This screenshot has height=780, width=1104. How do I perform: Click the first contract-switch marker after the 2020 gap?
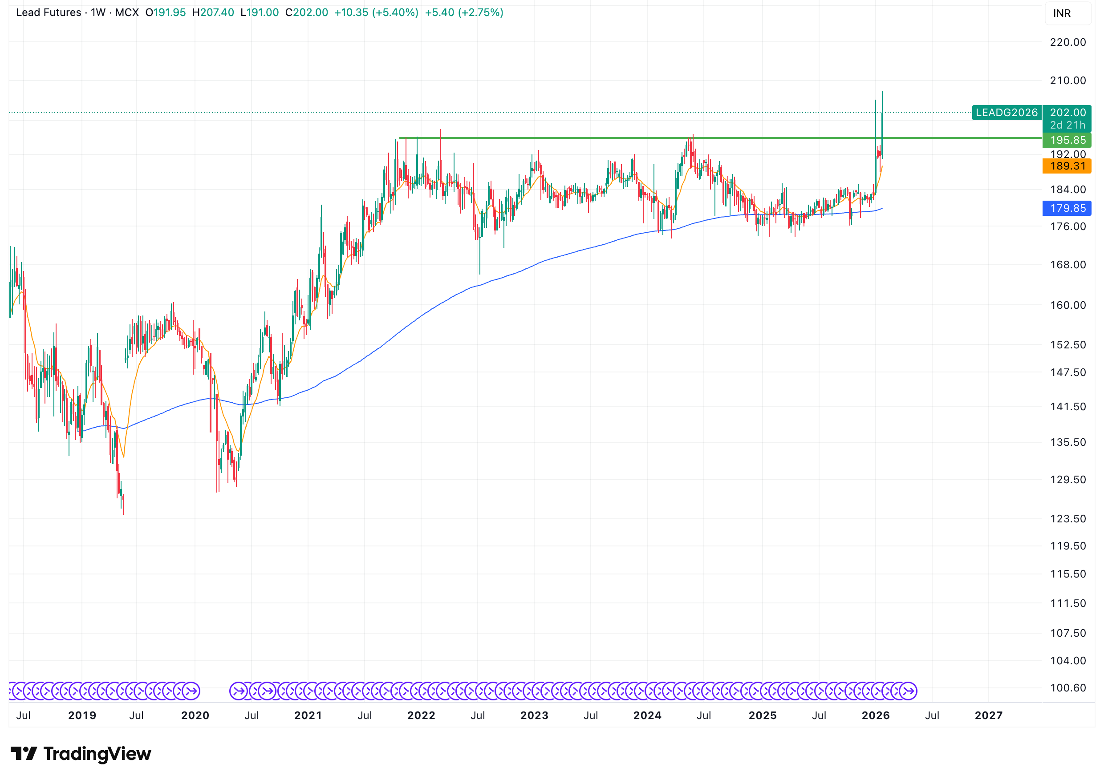pos(238,691)
